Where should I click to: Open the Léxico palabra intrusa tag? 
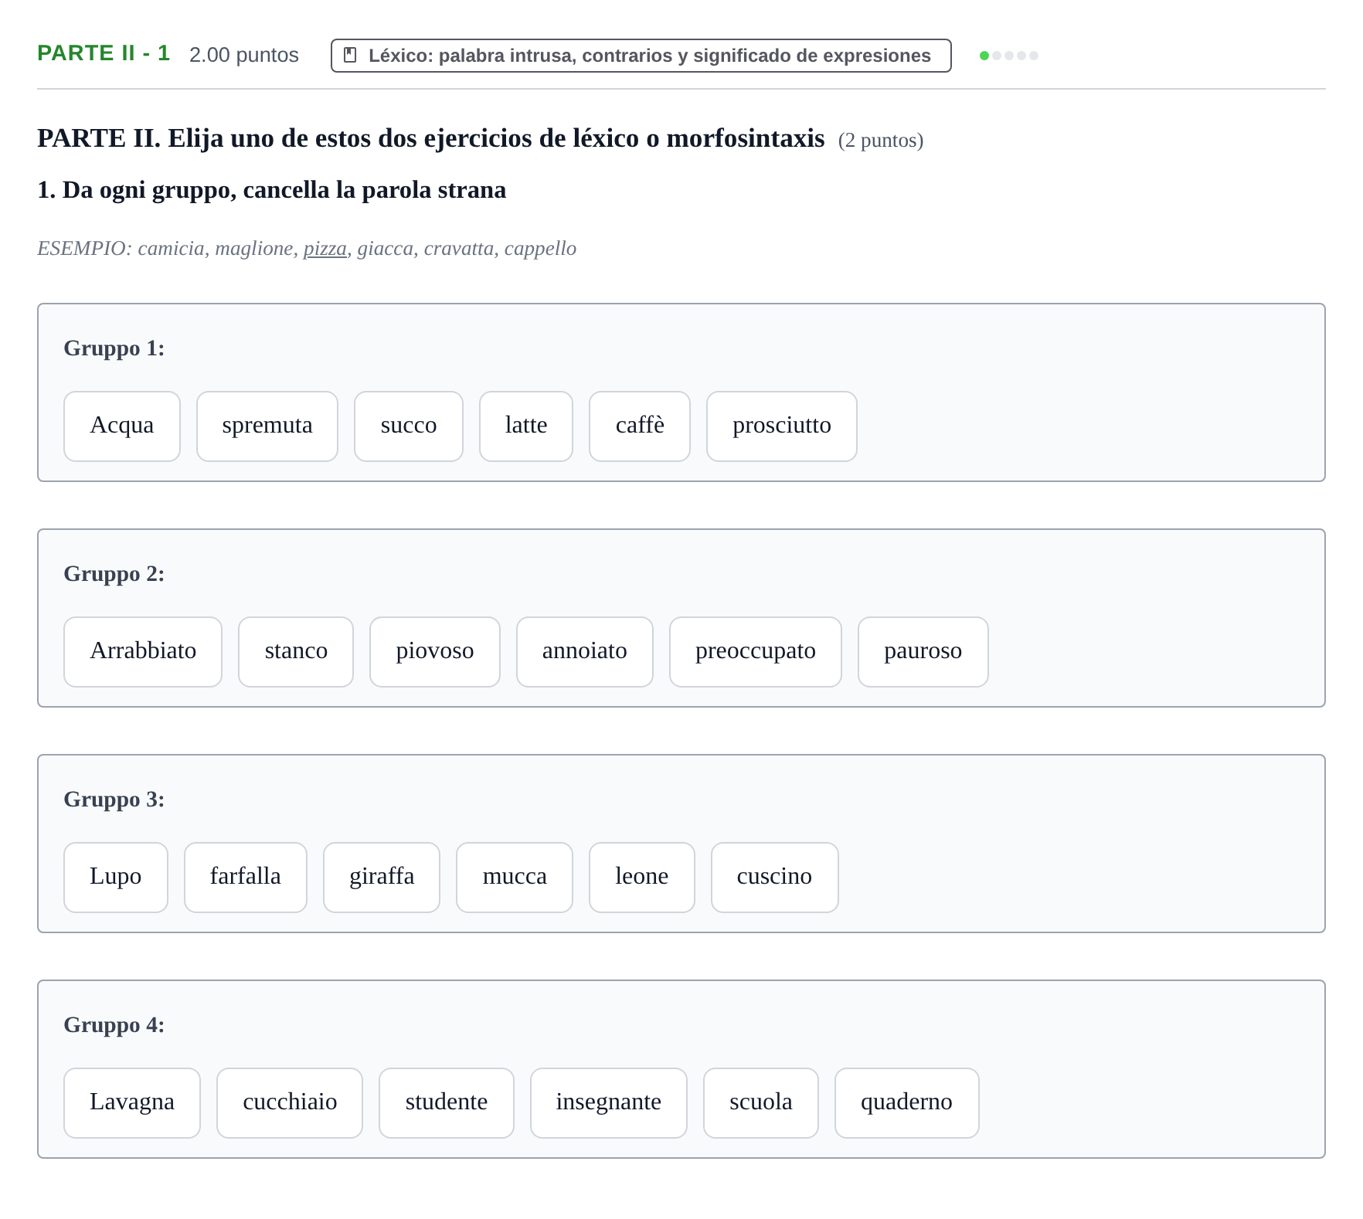click(x=641, y=56)
